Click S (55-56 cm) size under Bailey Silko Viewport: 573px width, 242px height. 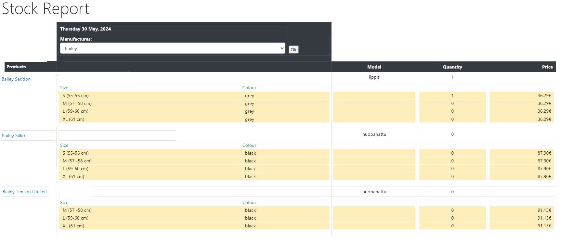[x=75, y=153]
